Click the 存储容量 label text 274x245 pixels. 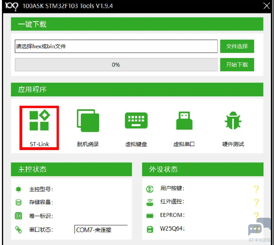point(41,202)
